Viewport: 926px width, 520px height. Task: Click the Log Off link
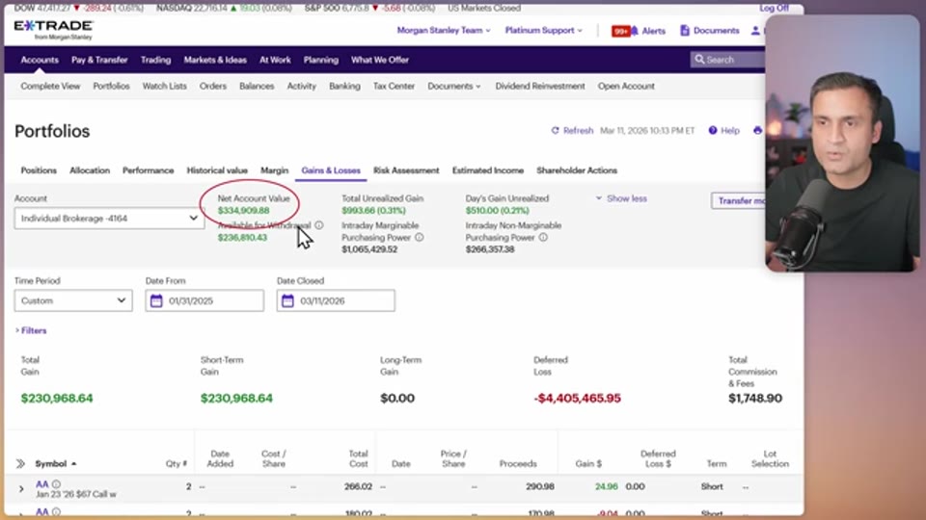coord(775,9)
